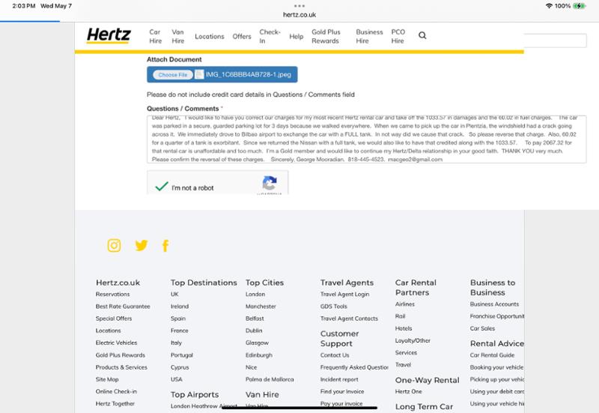The width and height of the screenshot is (599, 413).
Task: Select UK under Top Destinations
Action: [x=174, y=294]
